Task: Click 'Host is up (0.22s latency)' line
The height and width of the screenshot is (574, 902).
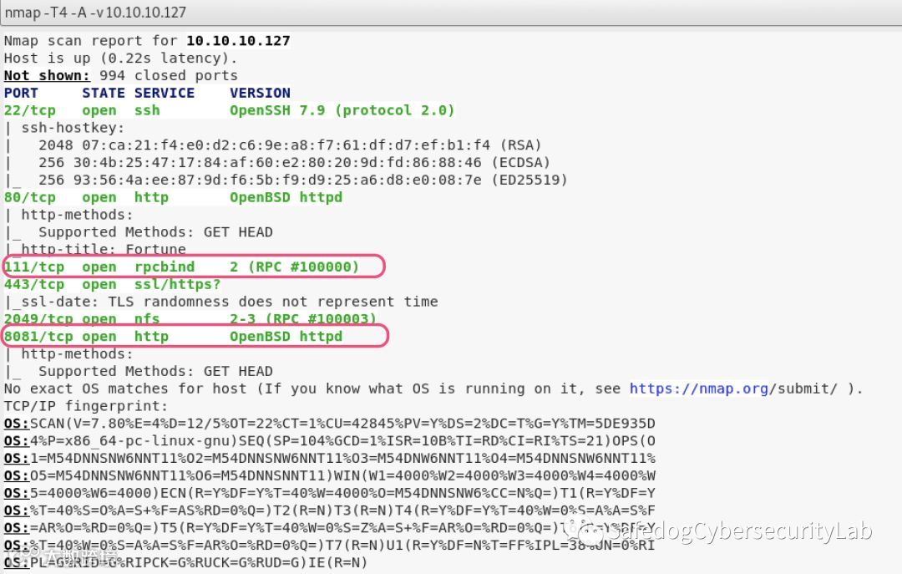Action: pyautogui.click(x=120, y=58)
